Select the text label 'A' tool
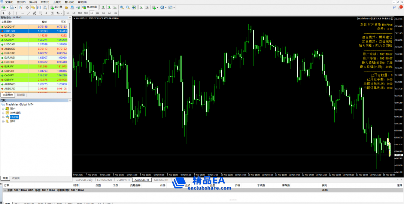The width and height of the screenshot is (404, 204). [46, 13]
